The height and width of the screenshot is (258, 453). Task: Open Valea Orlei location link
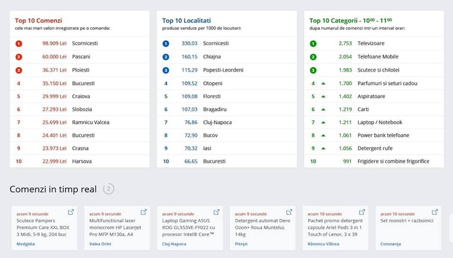(x=100, y=244)
